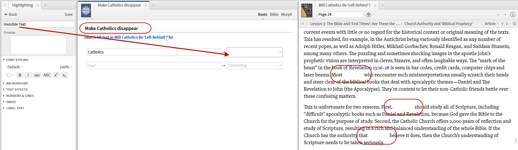Image resolution: width=518 pixels, height=150 pixels.
Task: Rename the visual filter with the pencil icon
Action: [x=142, y=27]
